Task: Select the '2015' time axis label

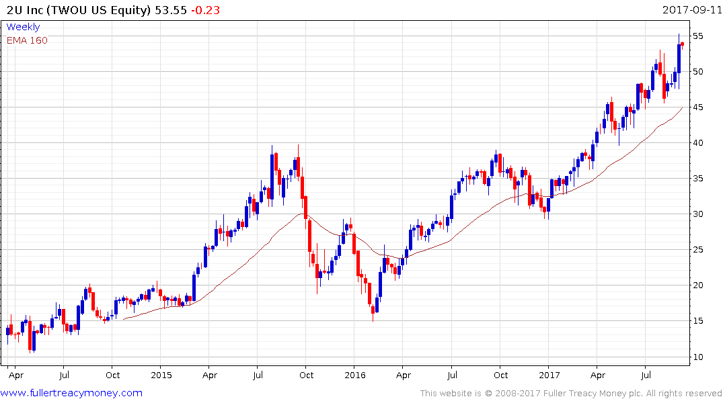Action: [161, 375]
